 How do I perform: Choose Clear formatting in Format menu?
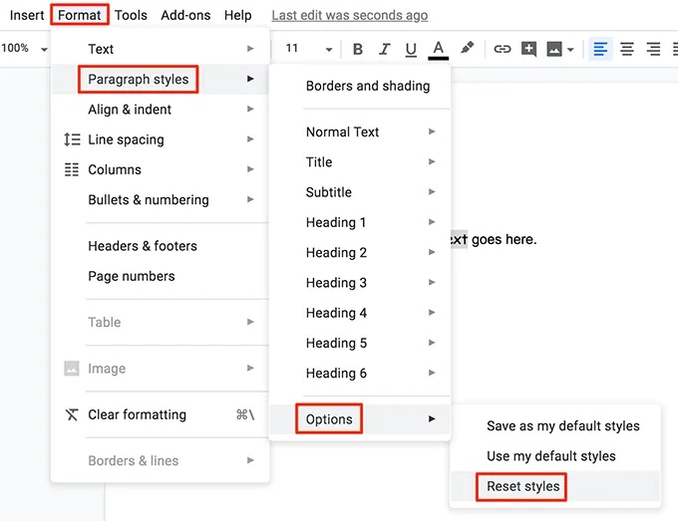[x=137, y=414]
